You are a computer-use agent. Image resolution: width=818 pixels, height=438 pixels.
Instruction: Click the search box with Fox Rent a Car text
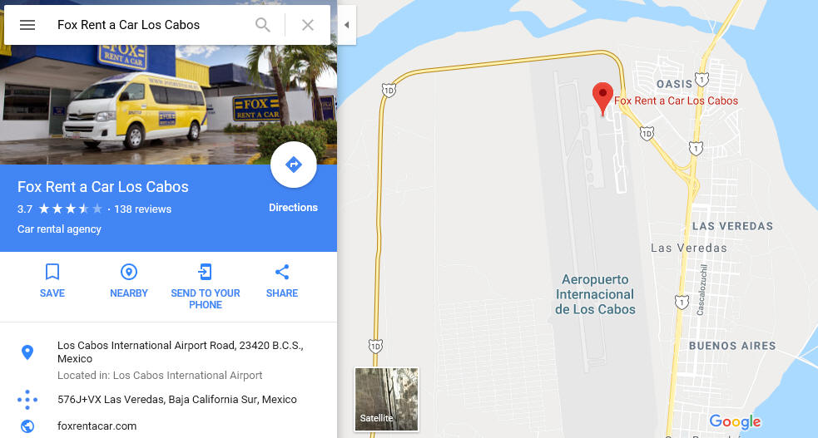(x=151, y=25)
